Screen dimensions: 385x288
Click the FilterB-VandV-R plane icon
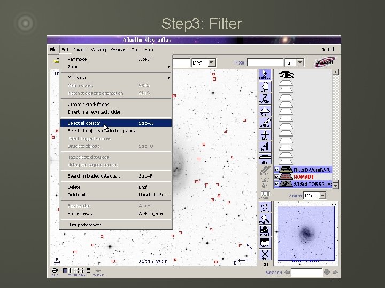pyautogui.click(x=286, y=170)
